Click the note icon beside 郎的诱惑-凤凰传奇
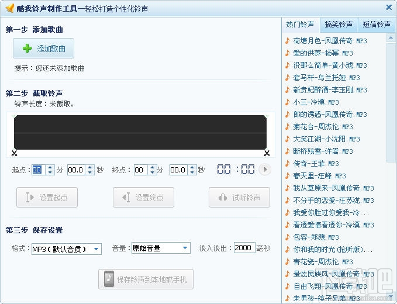Image resolution: width=397 pixels, height=304 pixels. [x=287, y=115]
